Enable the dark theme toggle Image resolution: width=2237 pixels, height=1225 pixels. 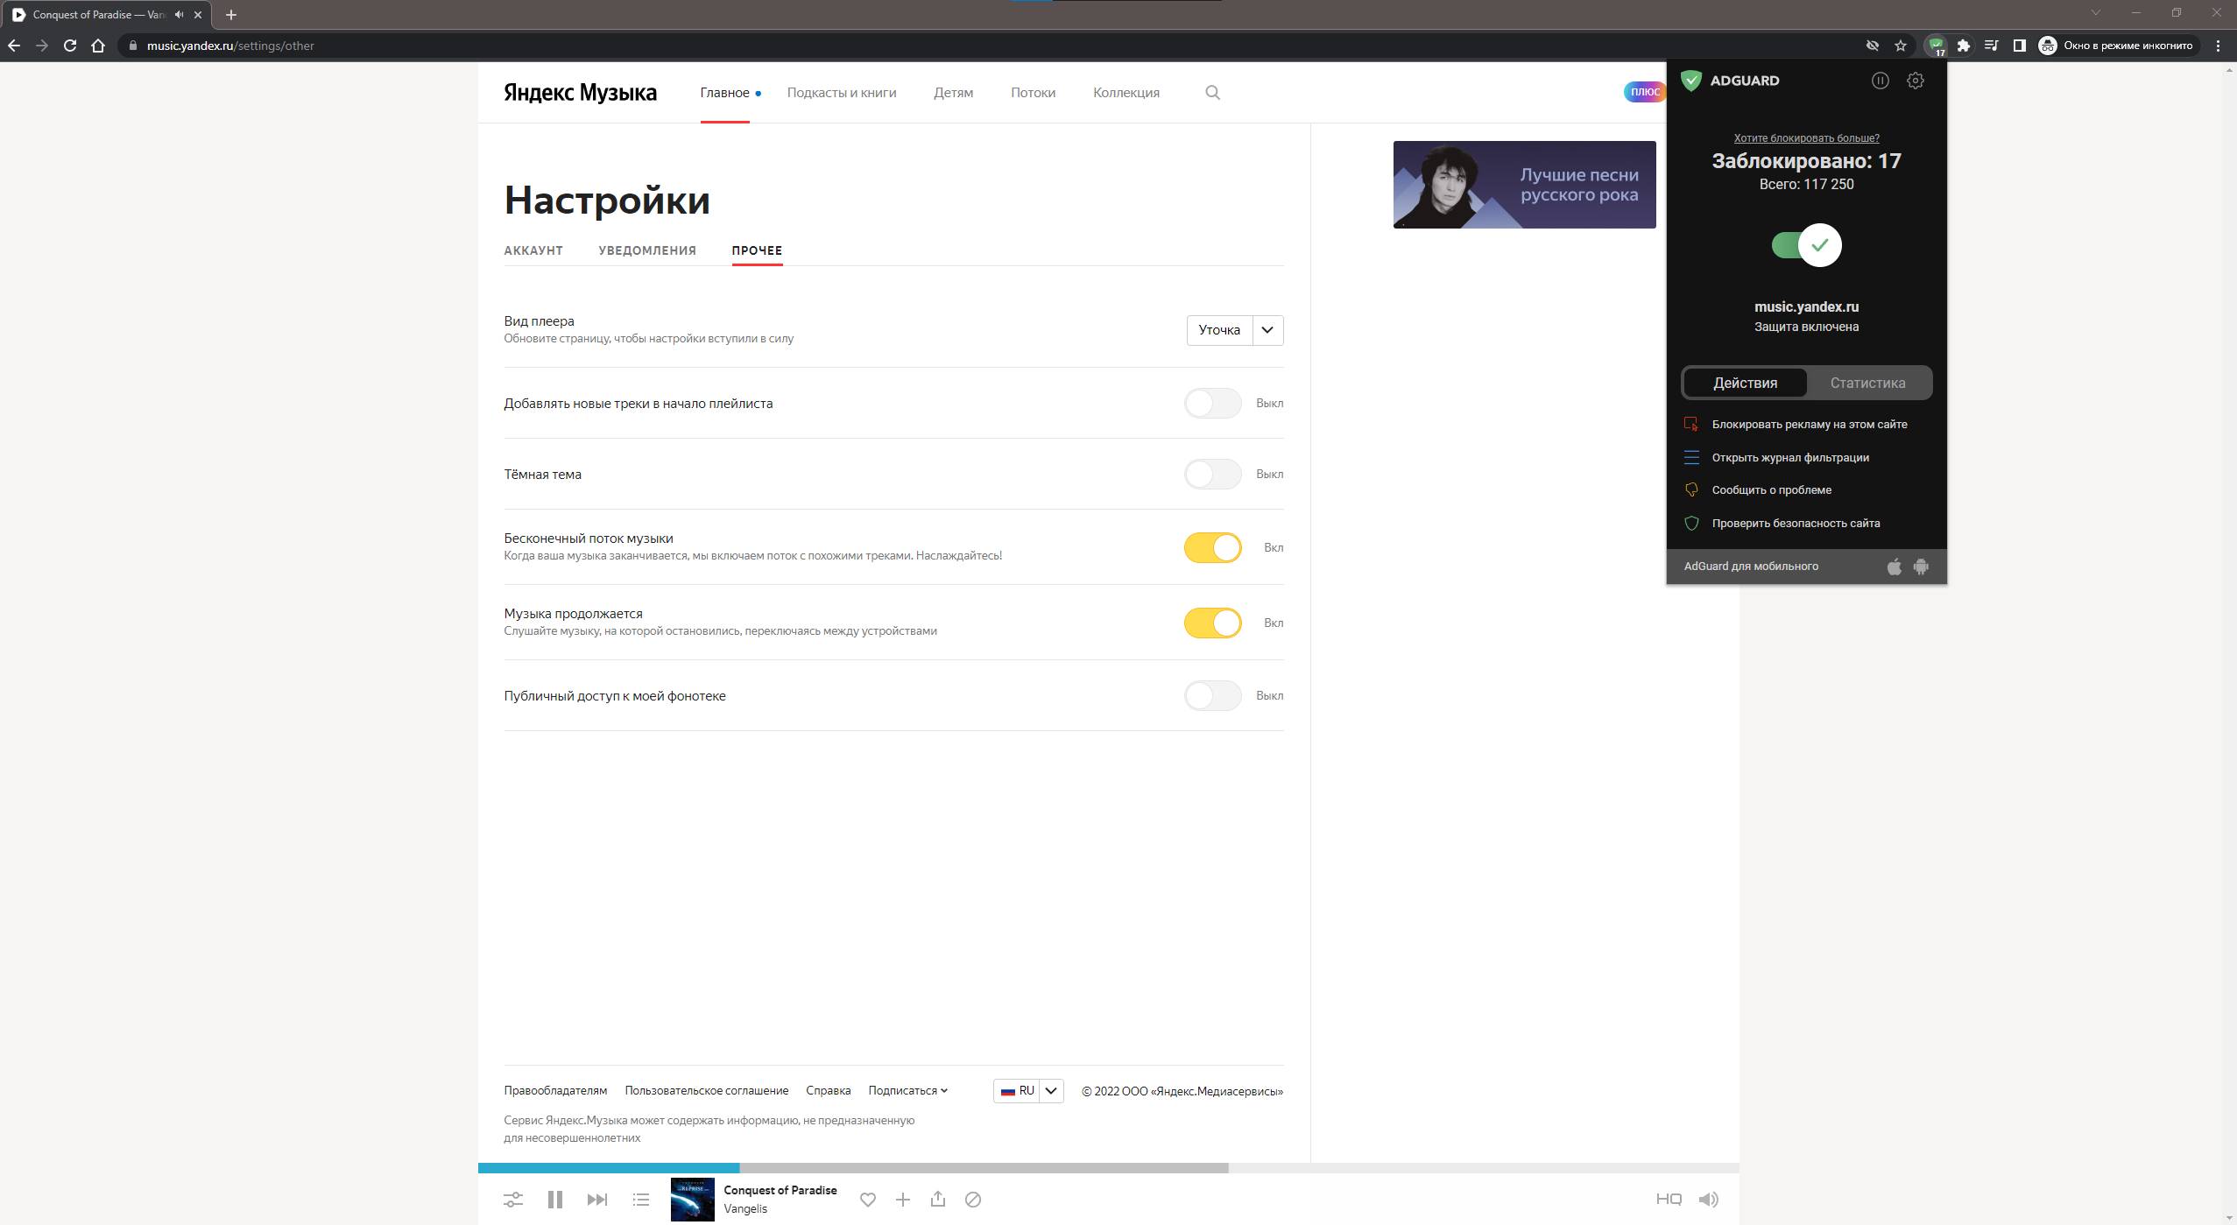[x=1212, y=474]
